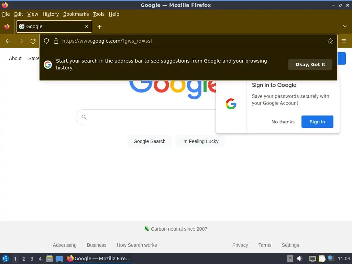
Task: Open the taskbar start menu icon
Action: [x=5, y=258]
